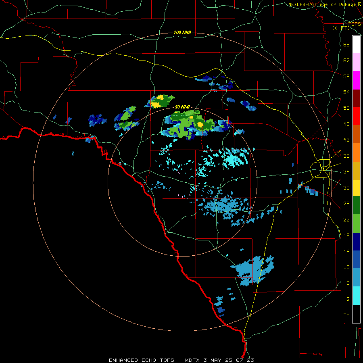Select the light pink legend swatch
This screenshot has height=363, width=363.
coord(356,62)
